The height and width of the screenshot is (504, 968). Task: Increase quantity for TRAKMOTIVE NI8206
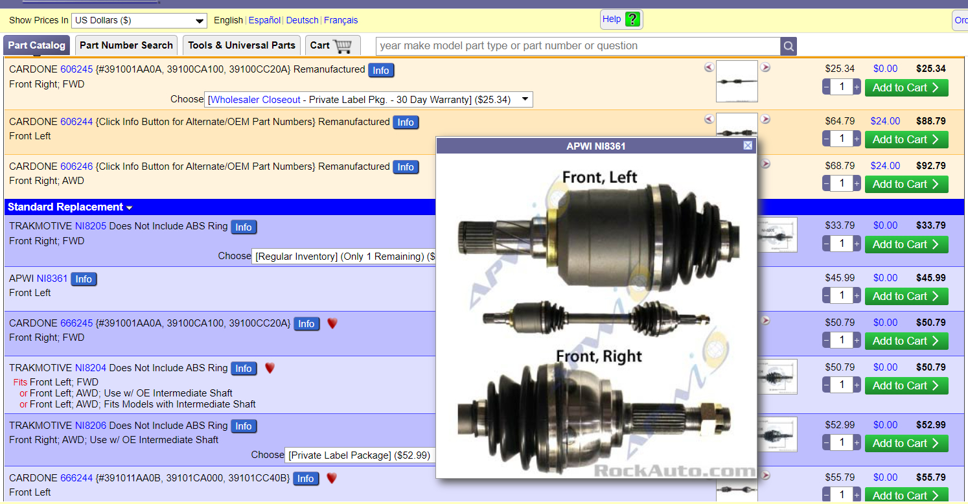pos(857,443)
